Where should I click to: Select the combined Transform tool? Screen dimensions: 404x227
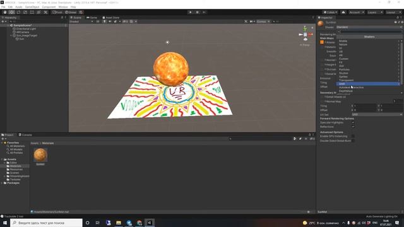[x=39, y=12]
